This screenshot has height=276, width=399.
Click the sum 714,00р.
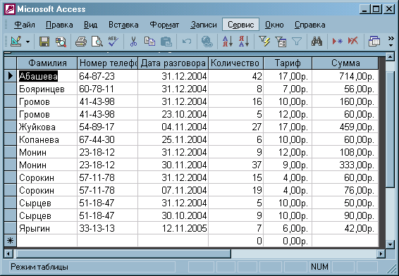point(345,76)
